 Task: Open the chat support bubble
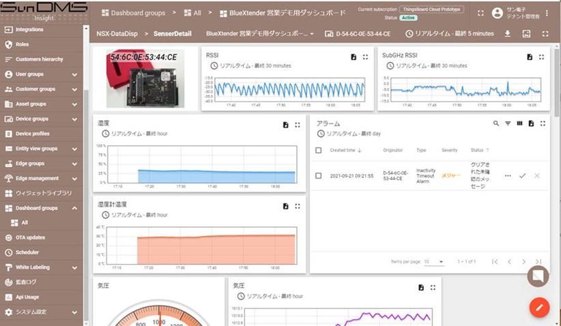click(538, 276)
